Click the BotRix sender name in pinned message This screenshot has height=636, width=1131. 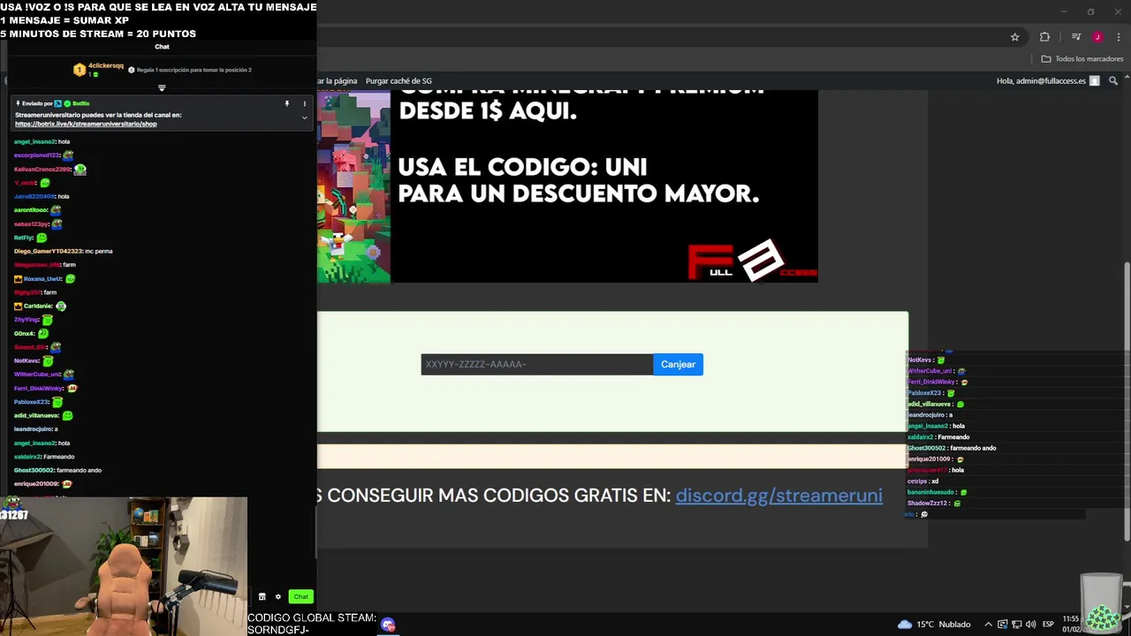80,103
